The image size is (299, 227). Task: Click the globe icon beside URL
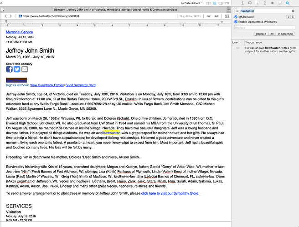pos(20,16)
